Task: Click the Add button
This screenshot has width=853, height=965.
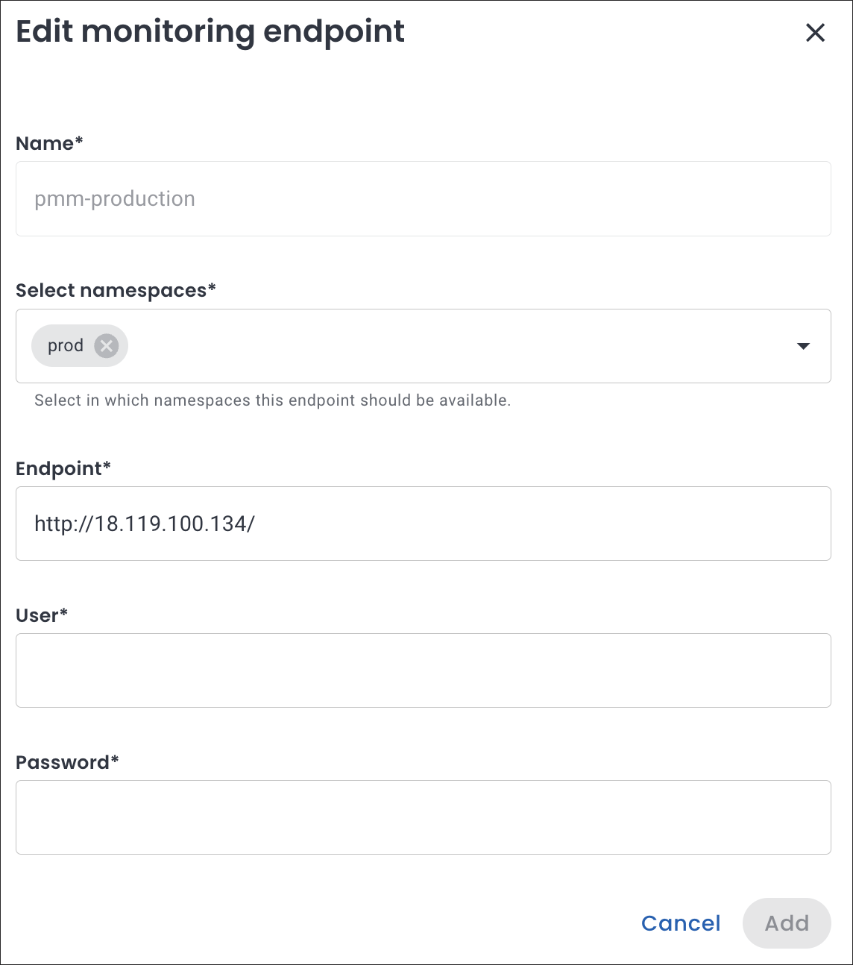Action: (x=787, y=923)
